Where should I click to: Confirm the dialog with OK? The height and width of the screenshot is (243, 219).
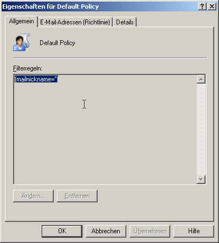pos(62,231)
